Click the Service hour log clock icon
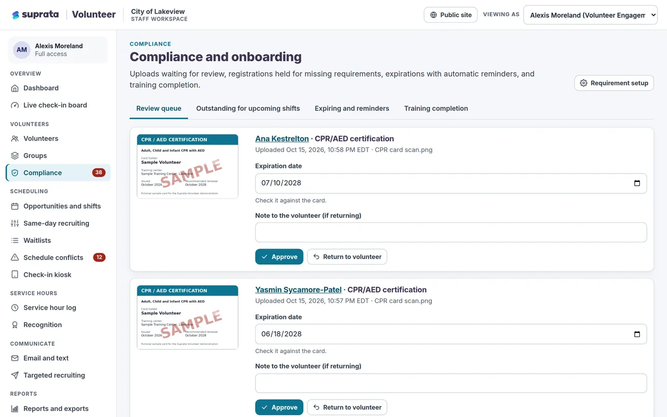The image size is (667, 417). point(15,307)
